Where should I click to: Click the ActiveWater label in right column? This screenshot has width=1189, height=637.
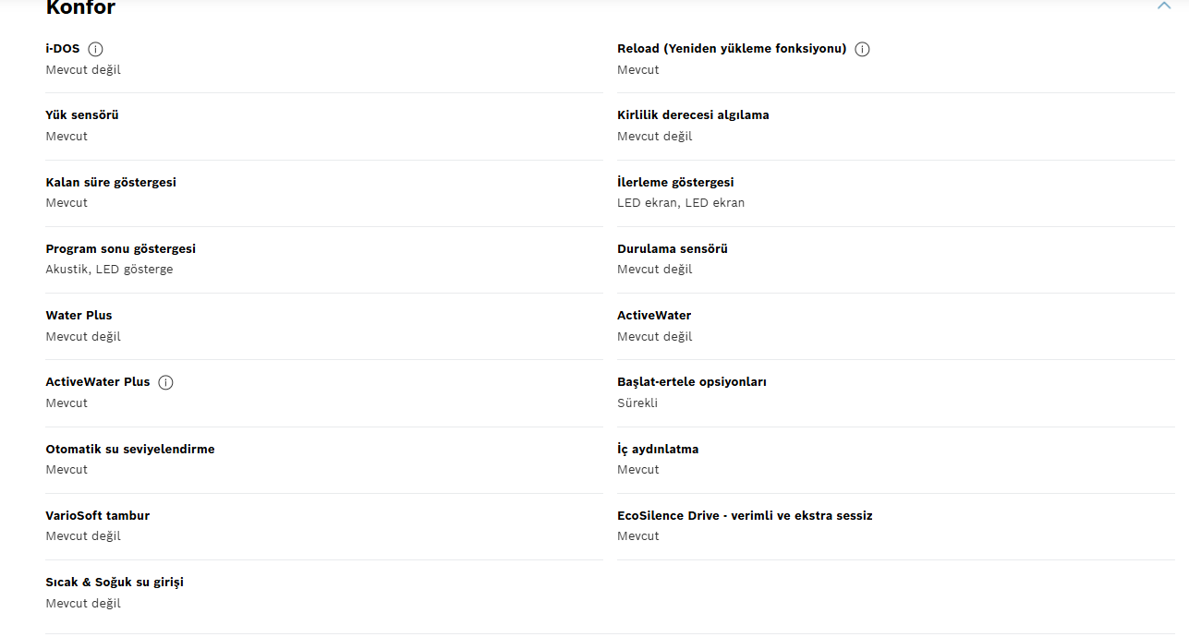click(x=654, y=315)
